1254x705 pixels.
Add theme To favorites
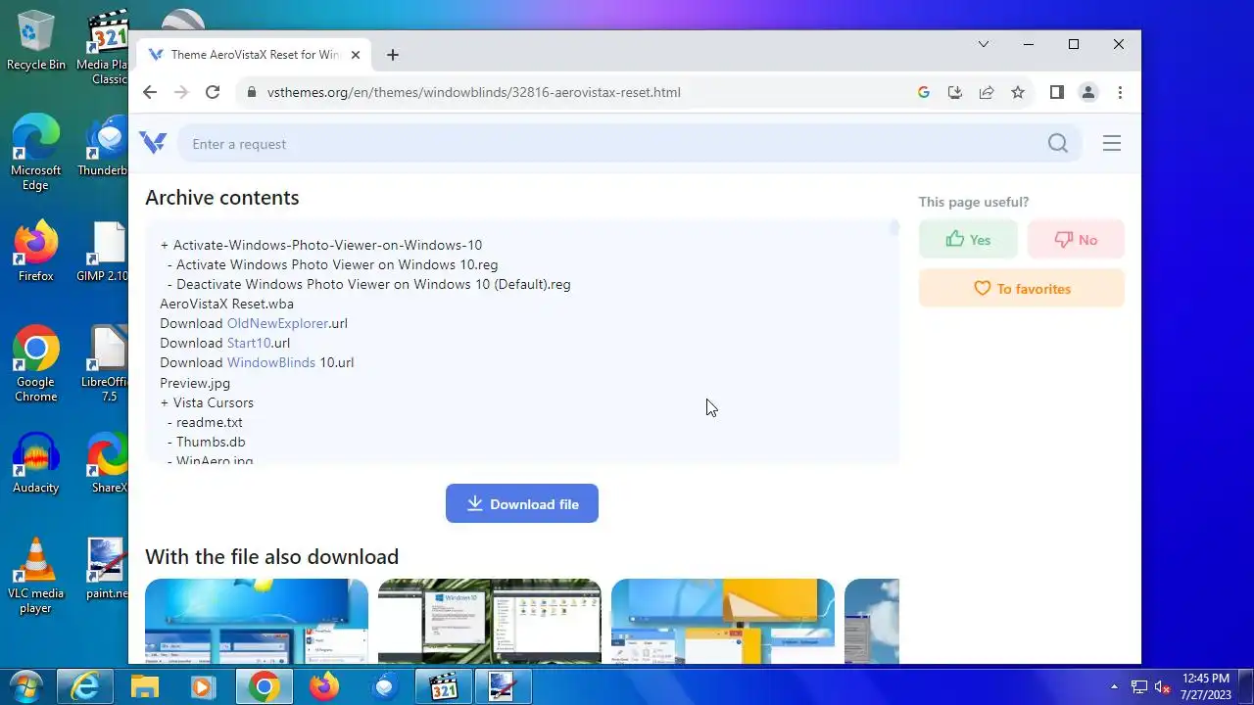1022,289
